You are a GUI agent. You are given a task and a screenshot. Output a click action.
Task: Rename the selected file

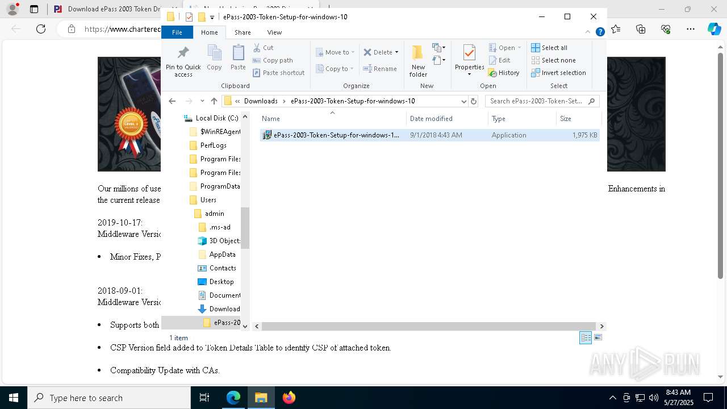pos(380,69)
